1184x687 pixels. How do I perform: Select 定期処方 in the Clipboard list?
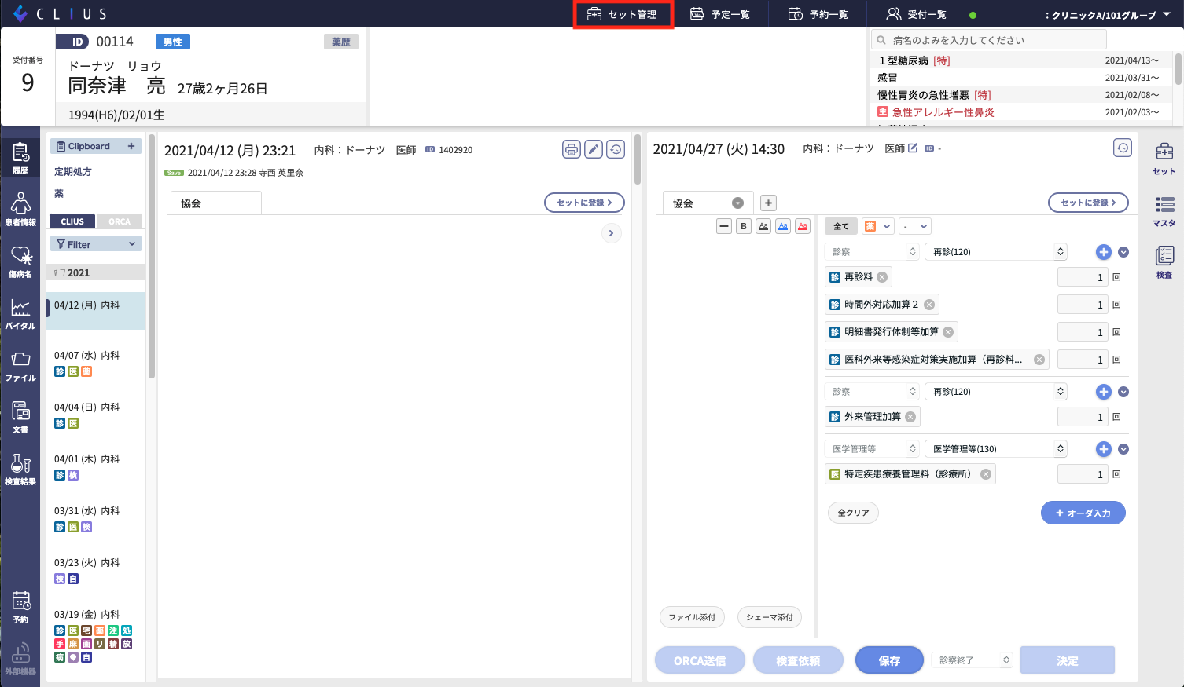(x=73, y=171)
